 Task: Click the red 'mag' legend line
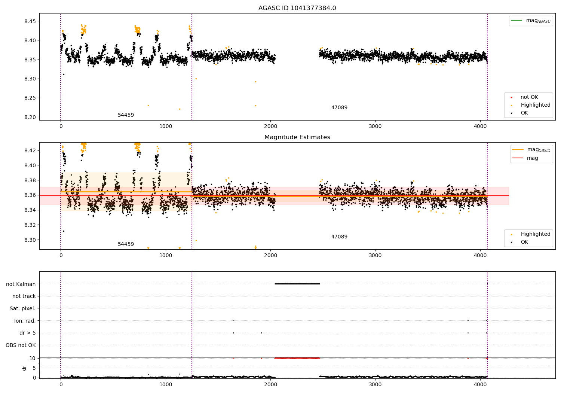tap(518, 158)
